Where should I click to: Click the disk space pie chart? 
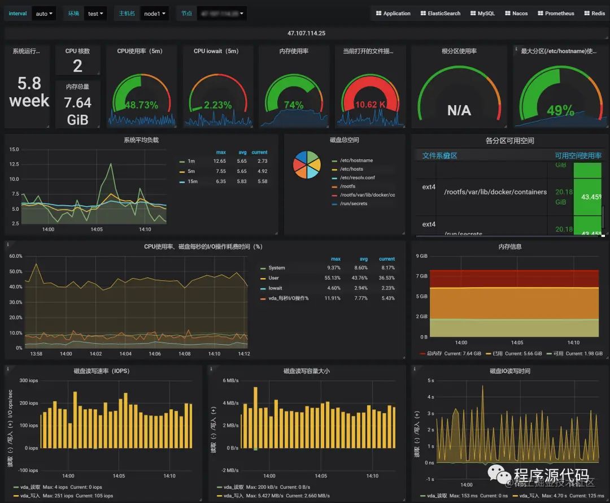pyautogui.click(x=307, y=164)
